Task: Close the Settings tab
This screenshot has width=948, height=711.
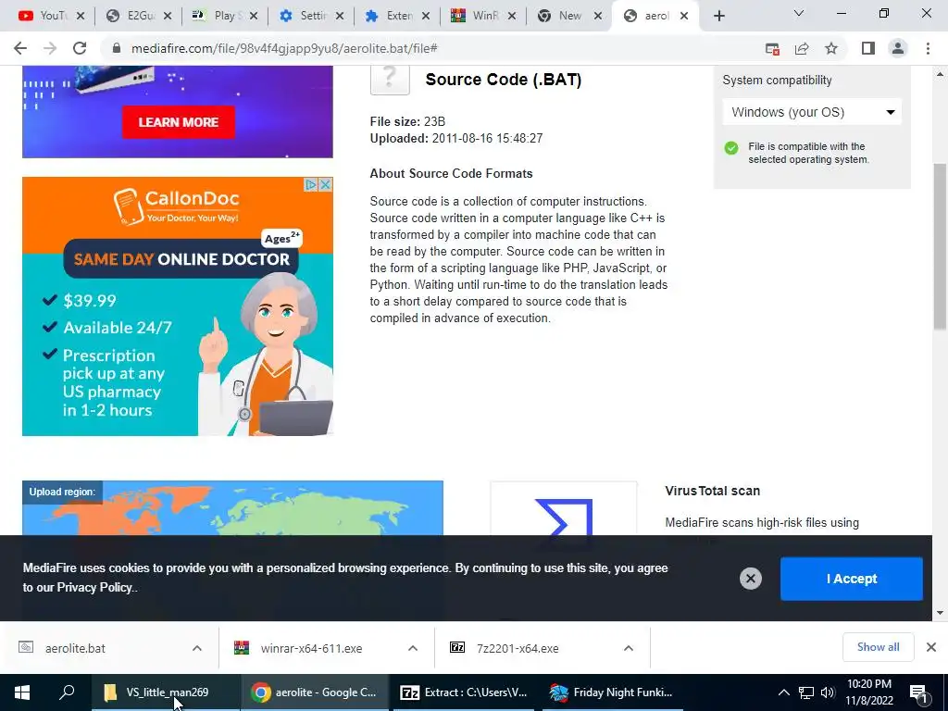Action: (340, 16)
